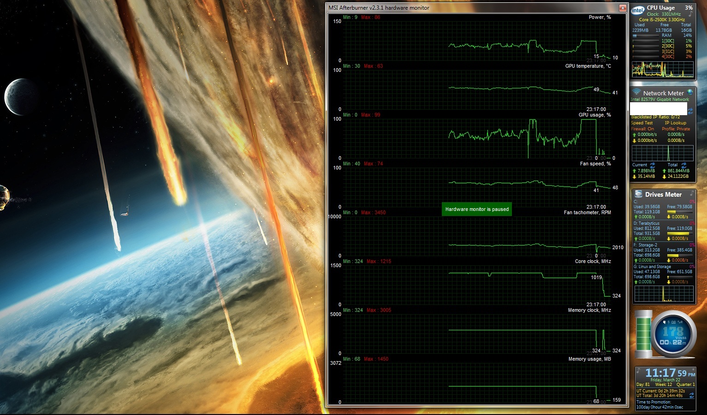Refresh the IP address in Network Meter
The height and width of the screenshot is (415, 707).
pyautogui.click(x=690, y=111)
